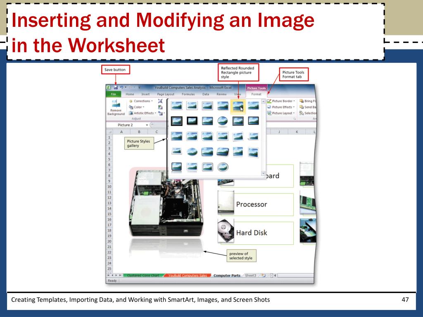Click the Hard Disk SmartArt text box

pos(257,233)
